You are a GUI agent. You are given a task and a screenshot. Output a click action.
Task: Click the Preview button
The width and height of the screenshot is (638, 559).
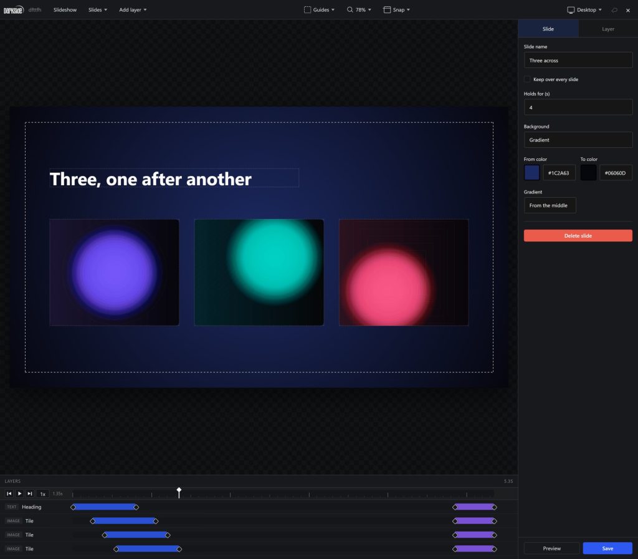551,548
